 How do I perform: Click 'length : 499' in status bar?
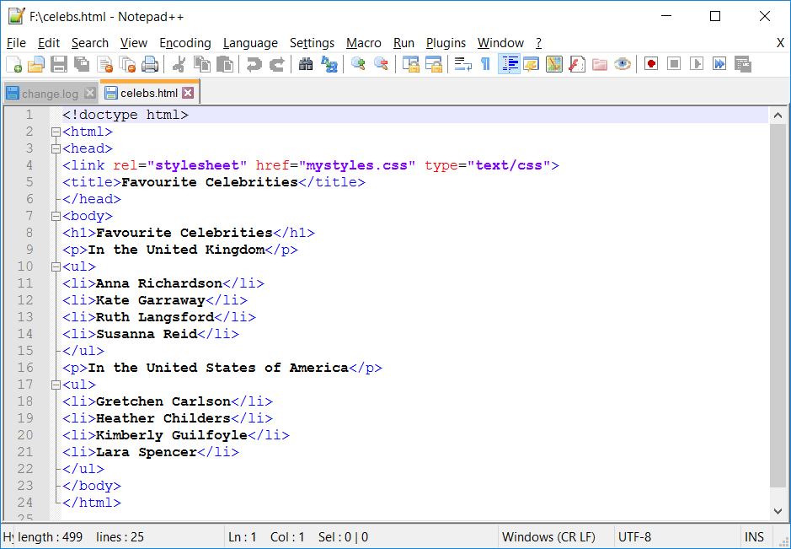point(50,537)
